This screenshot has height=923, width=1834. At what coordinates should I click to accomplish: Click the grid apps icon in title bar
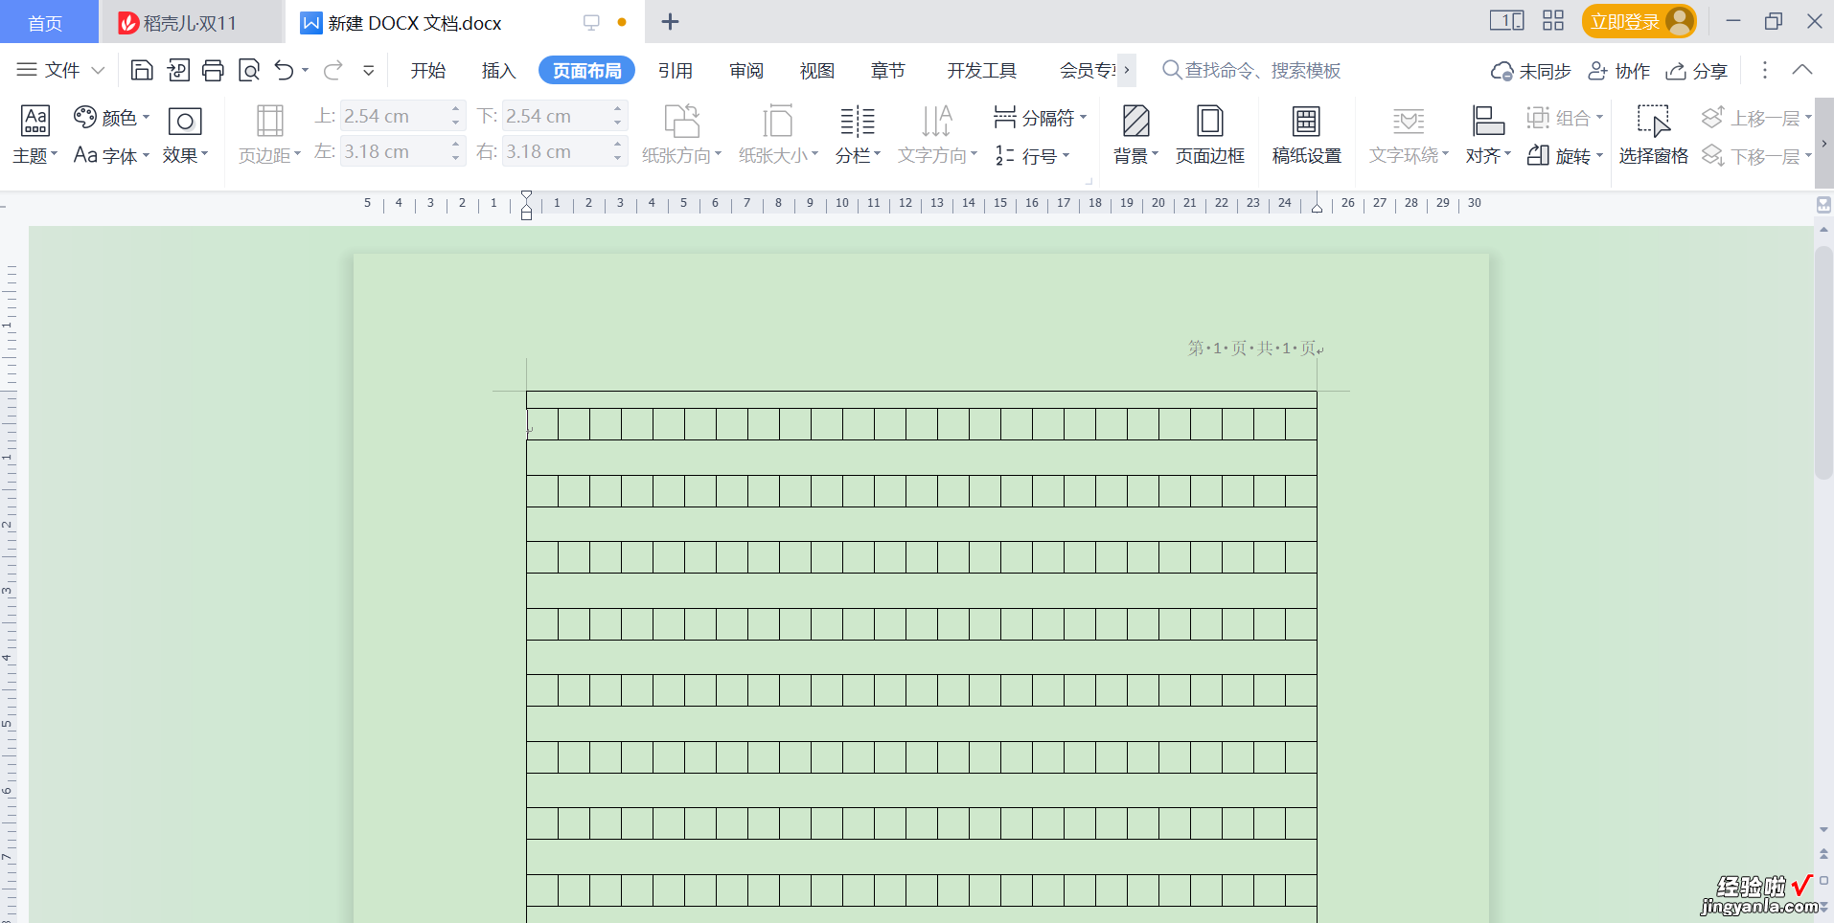tap(1553, 21)
